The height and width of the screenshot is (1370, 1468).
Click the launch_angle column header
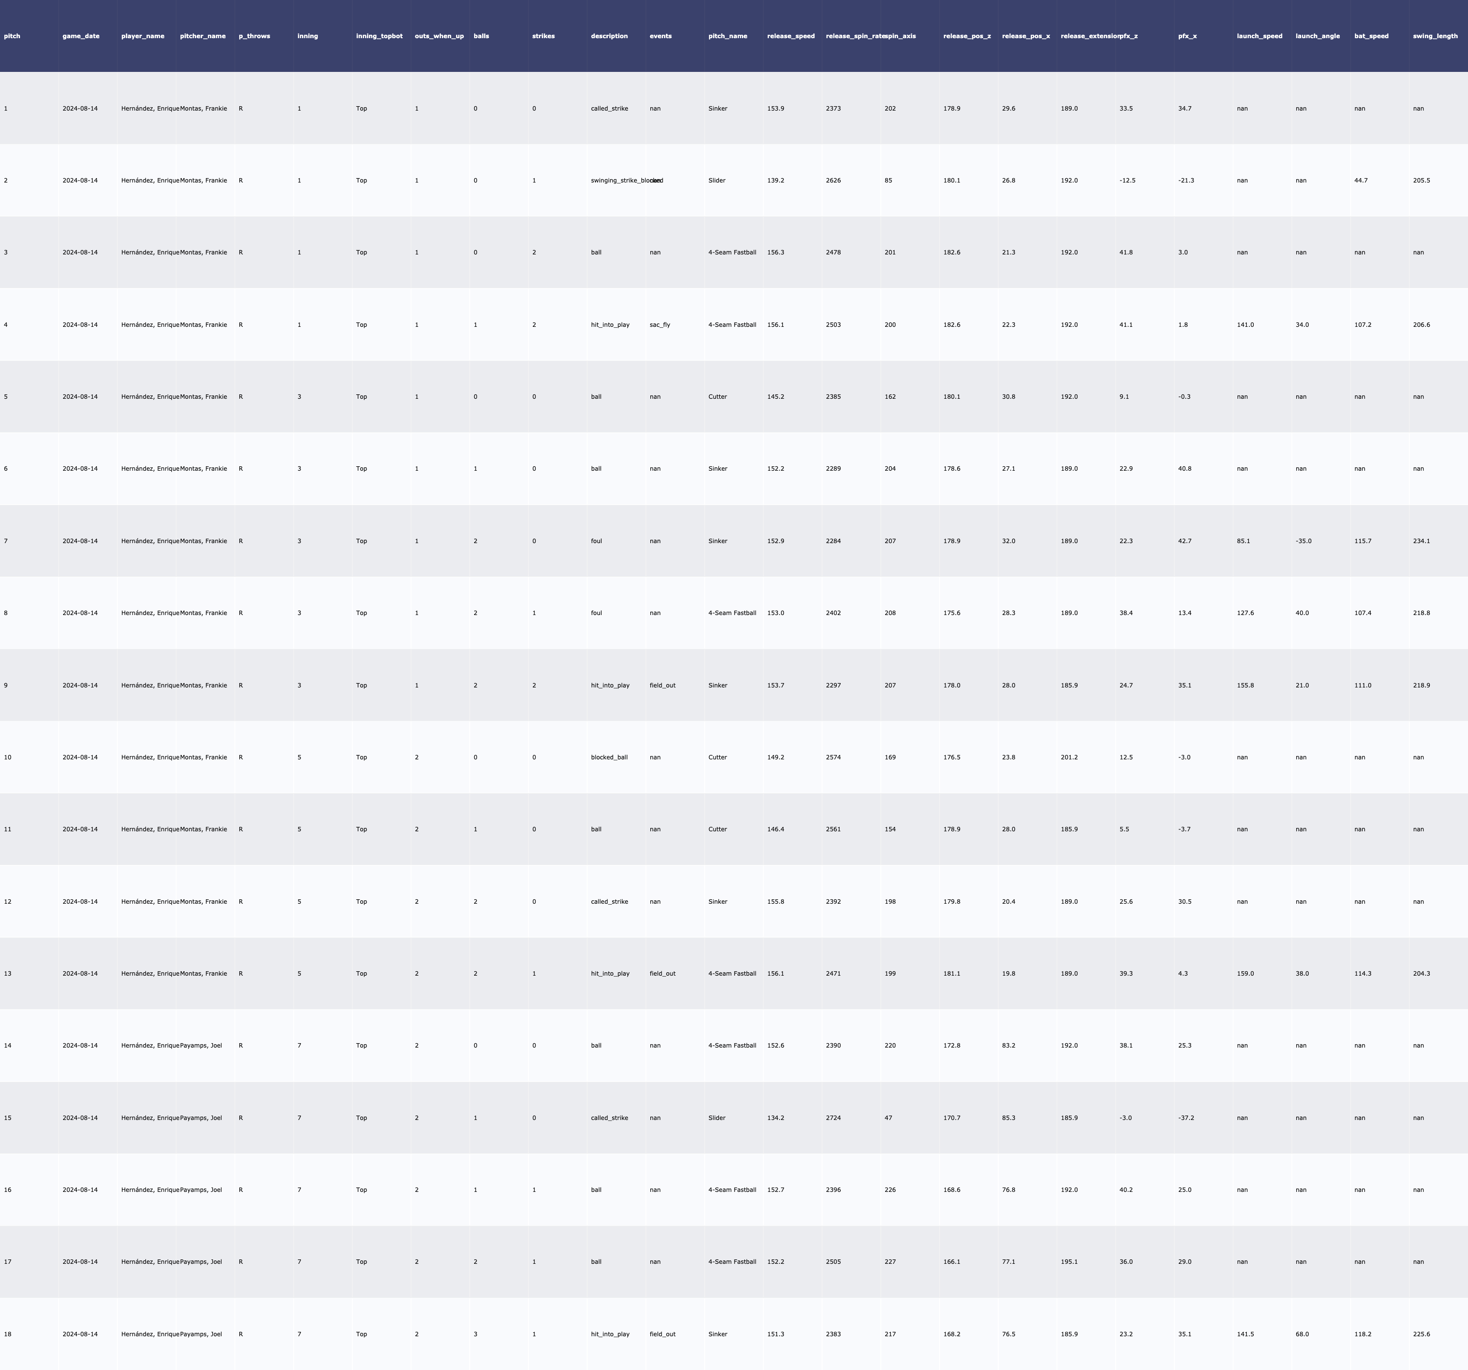pyautogui.click(x=1317, y=36)
